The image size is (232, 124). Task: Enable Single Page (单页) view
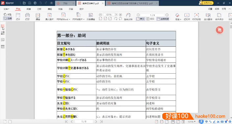pos(141,19)
